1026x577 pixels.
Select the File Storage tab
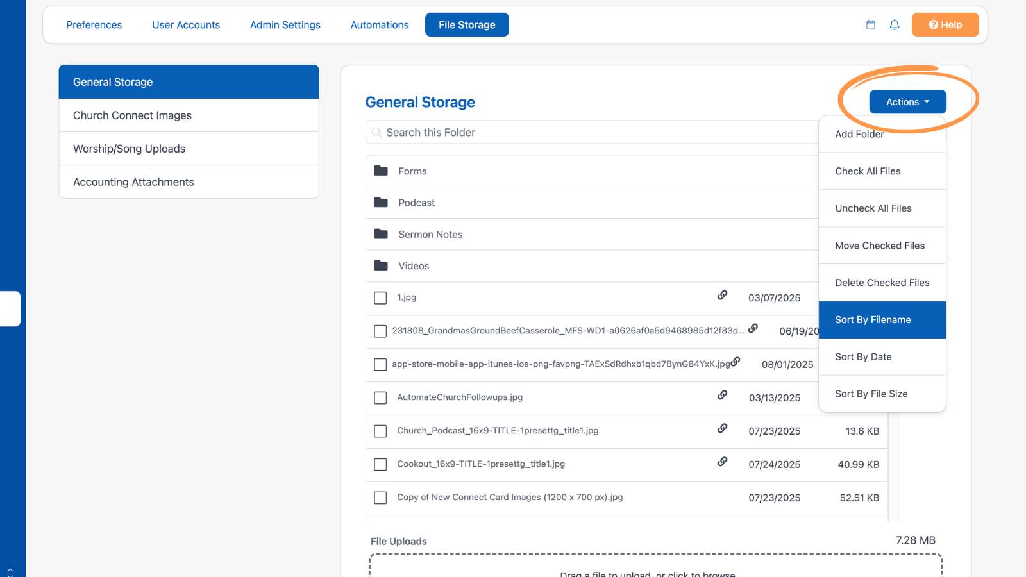(x=467, y=25)
